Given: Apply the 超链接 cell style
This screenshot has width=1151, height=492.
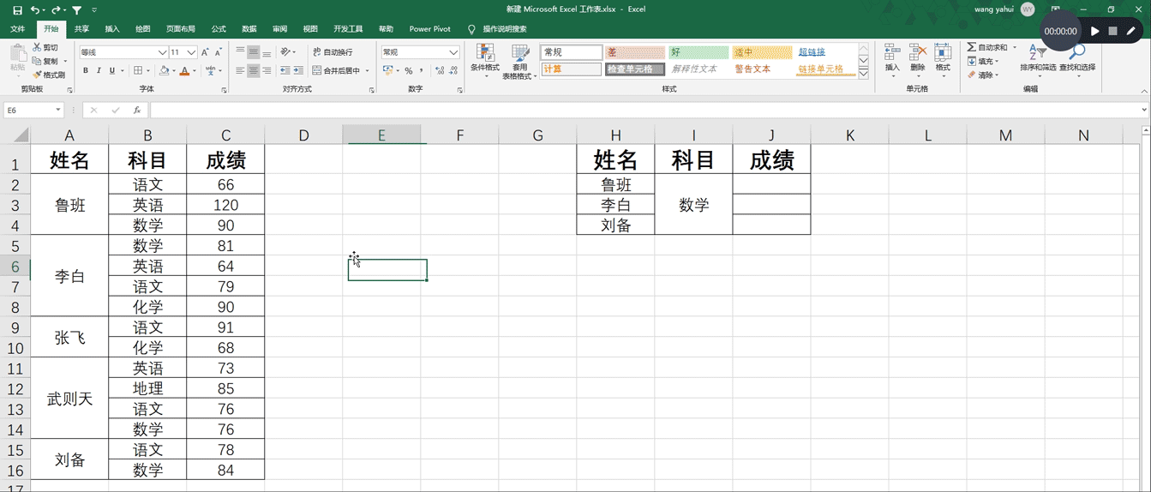Looking at the screenshot, I should point(825,52).
